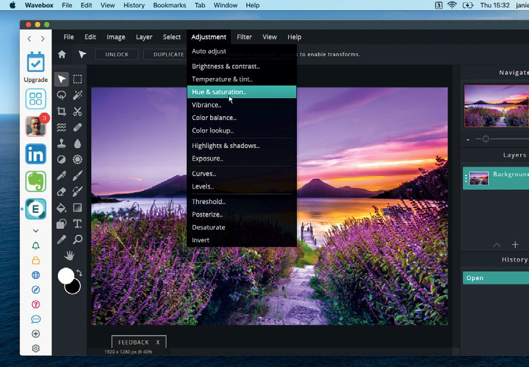
Task: Choose Auto adjust menu entry
Action: click(x=241, y=51)
